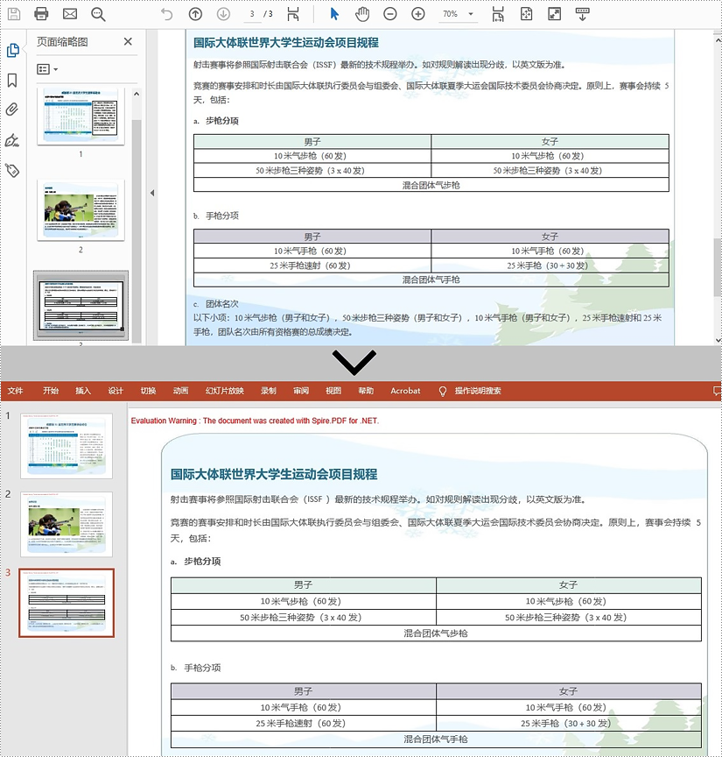722x757 pixels.
Task: Select PDF page 2 thumbnail
Action: [81, 210]
